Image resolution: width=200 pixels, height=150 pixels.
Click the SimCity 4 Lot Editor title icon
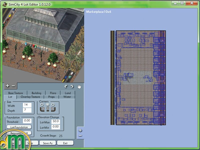[x=5, y=4]
